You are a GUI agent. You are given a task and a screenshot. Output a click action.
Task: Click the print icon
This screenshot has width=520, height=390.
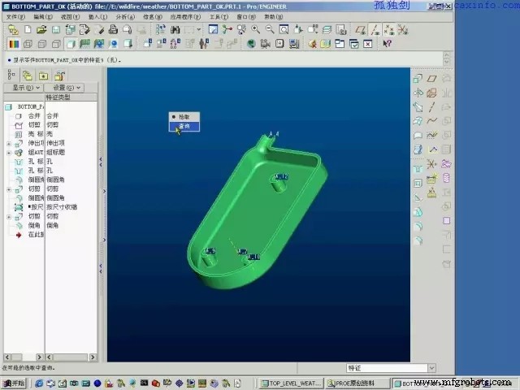113,30
